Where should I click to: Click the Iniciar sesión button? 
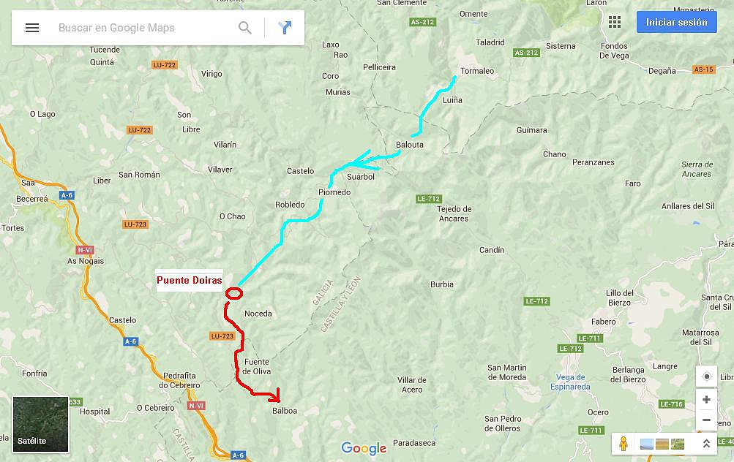676,22
